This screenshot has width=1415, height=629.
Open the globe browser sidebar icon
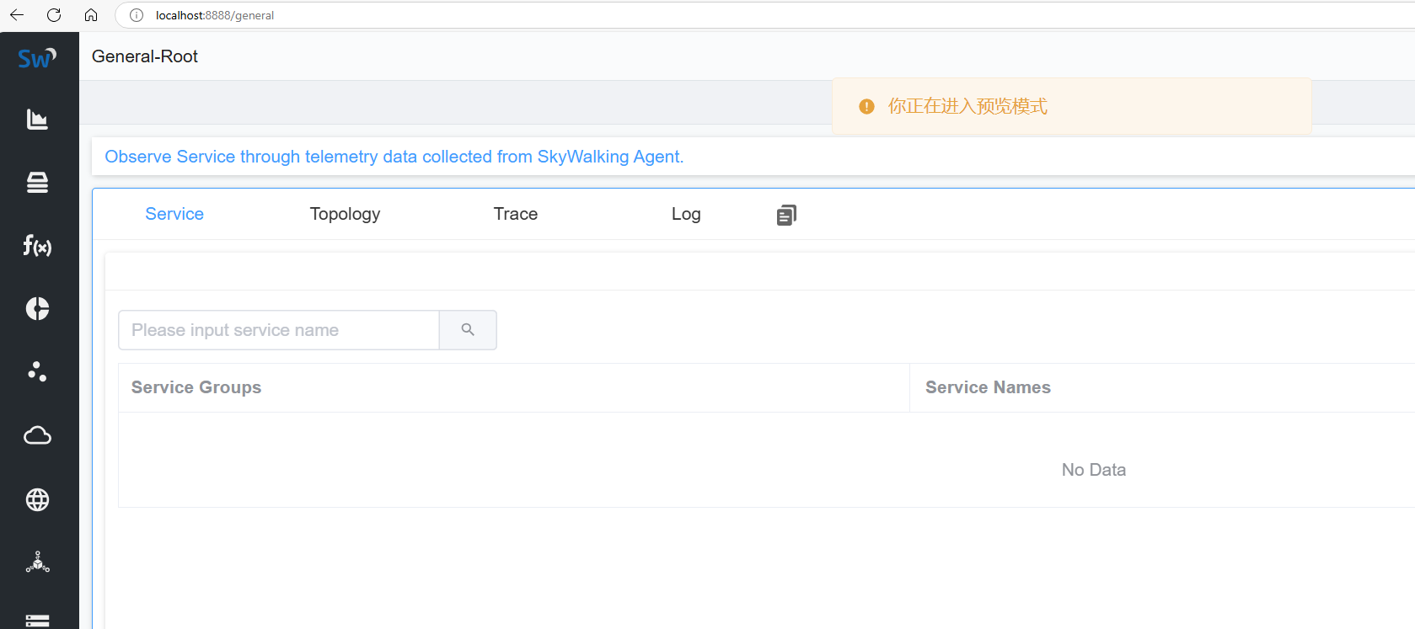click(37, 499)
